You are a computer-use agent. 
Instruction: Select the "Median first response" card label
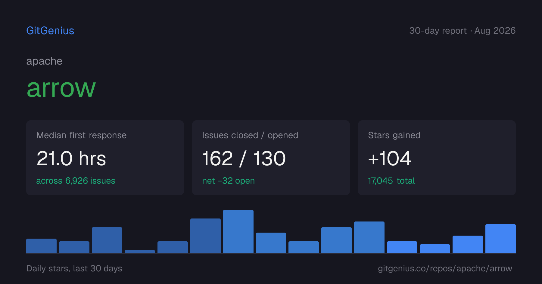(x=81, y=135)
